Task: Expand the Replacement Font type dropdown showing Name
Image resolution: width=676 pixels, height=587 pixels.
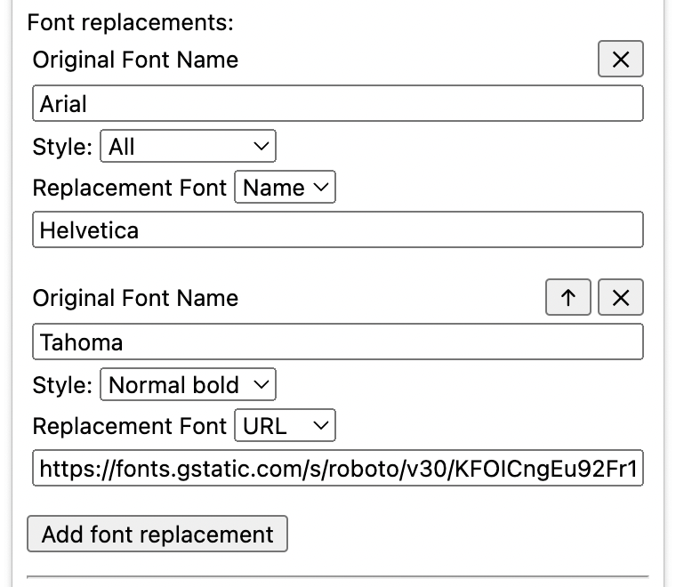Action: [285, 188]
